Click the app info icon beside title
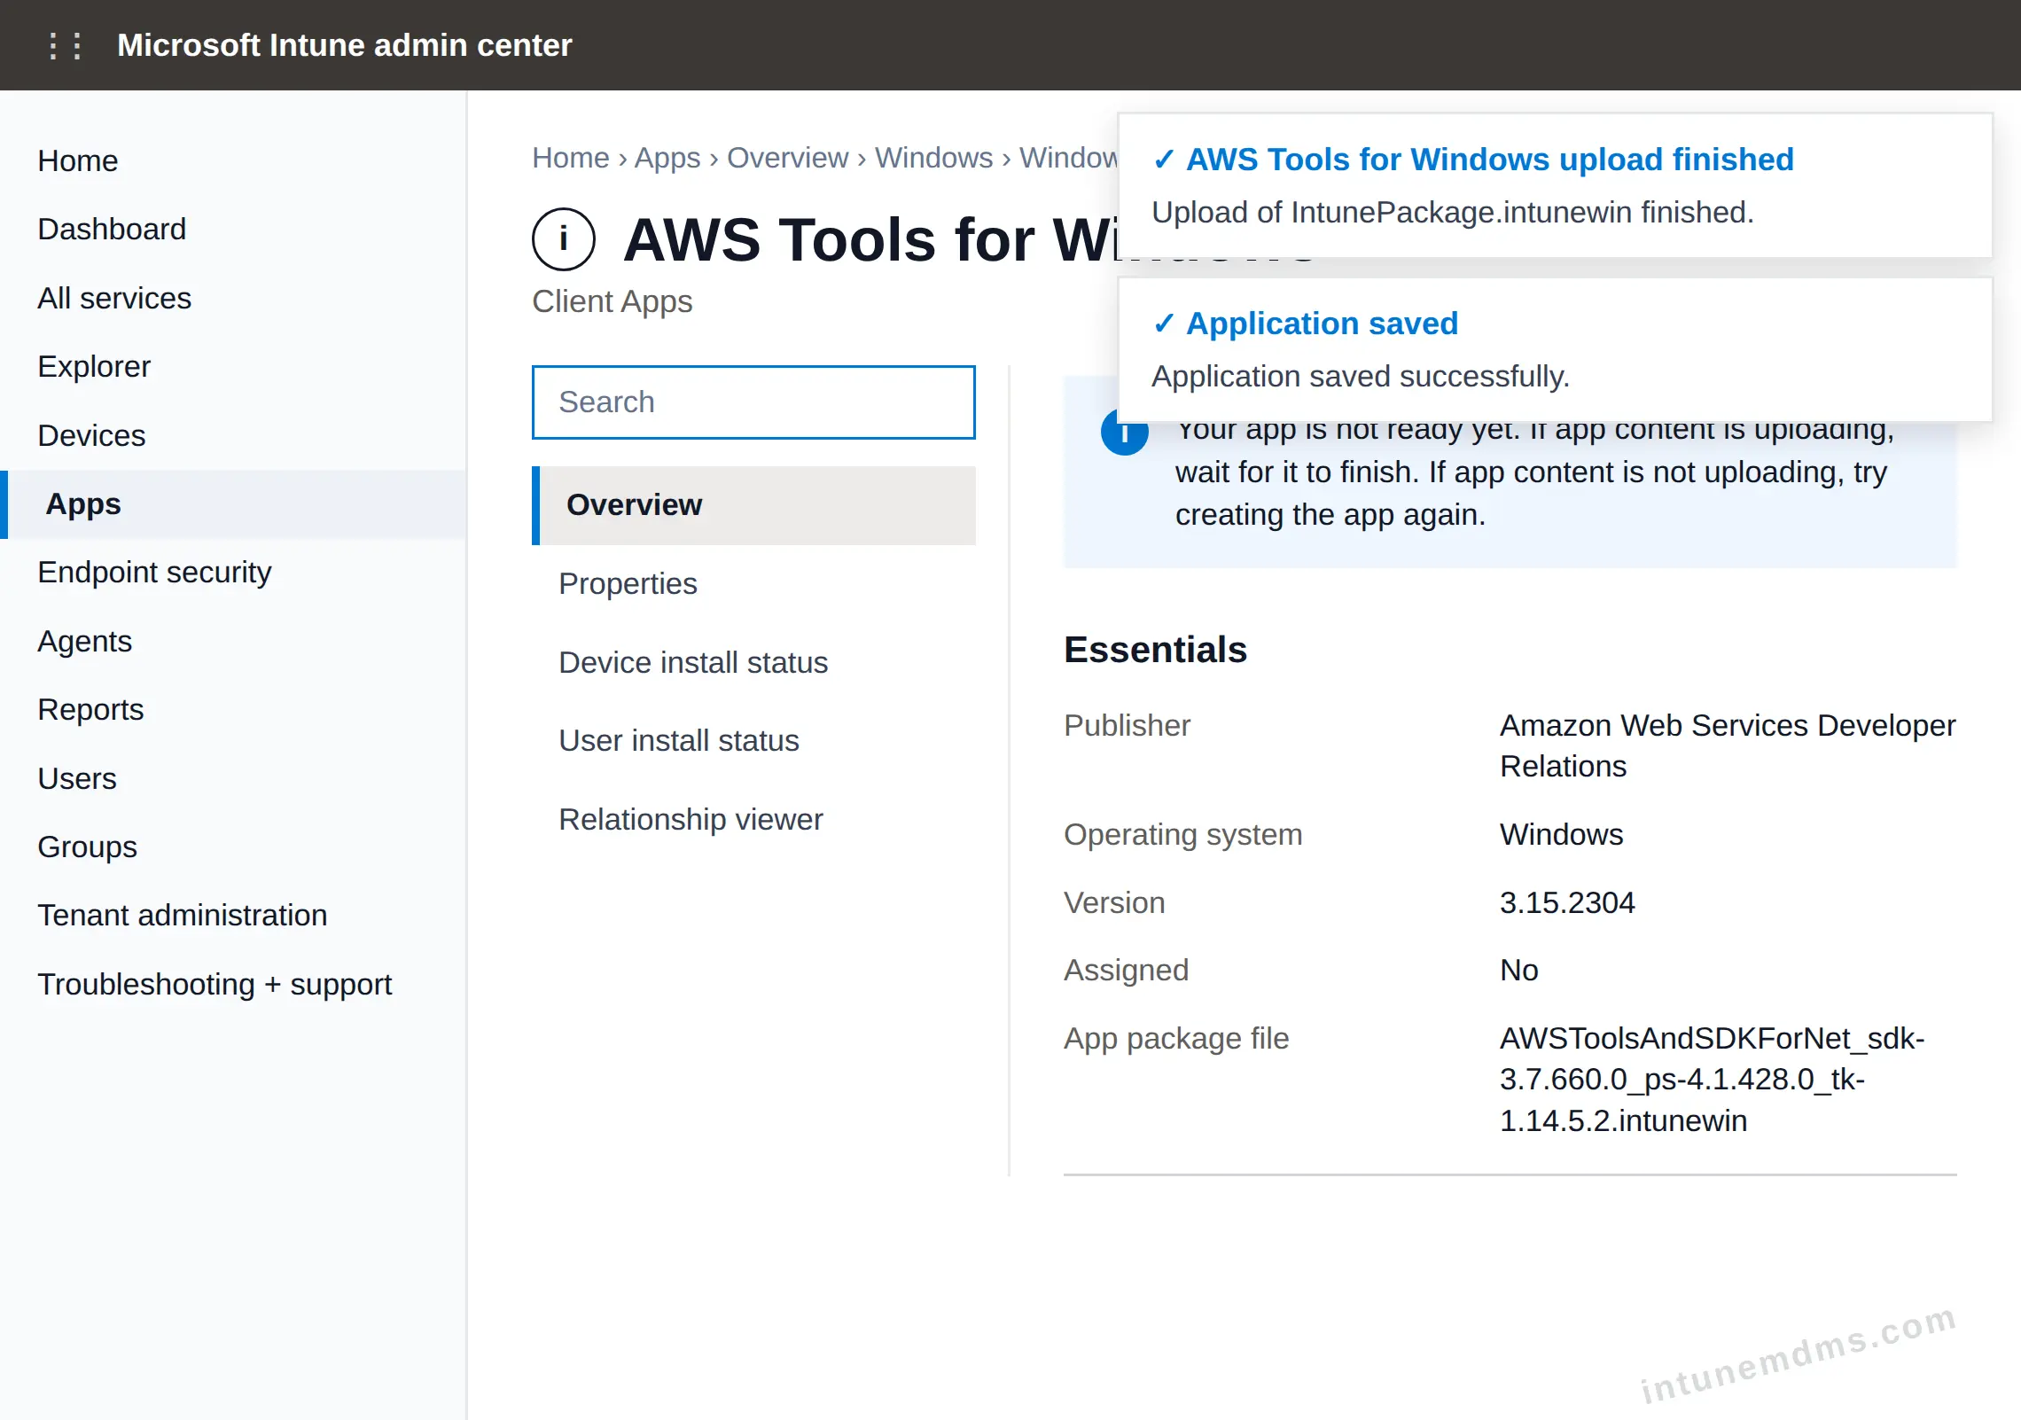 click(564, 239)
